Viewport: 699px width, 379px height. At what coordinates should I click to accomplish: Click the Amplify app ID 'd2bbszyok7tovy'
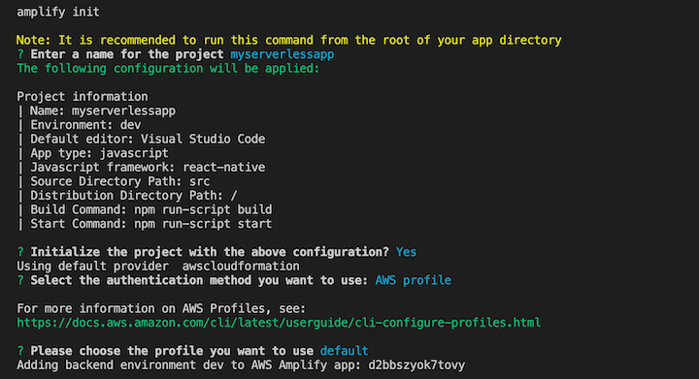point(416,365)
